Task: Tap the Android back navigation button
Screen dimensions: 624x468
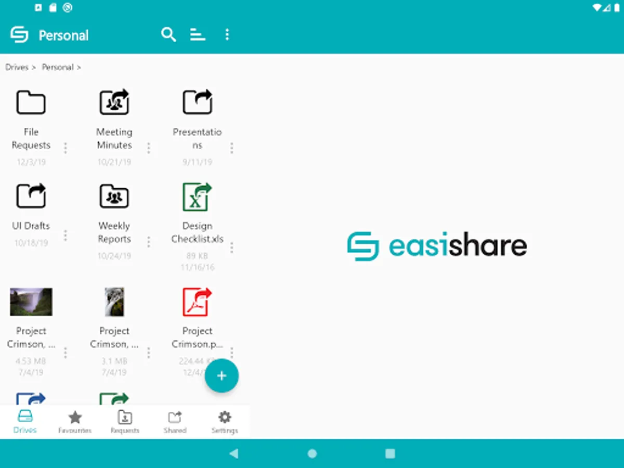Action: (x=233, y=453)
